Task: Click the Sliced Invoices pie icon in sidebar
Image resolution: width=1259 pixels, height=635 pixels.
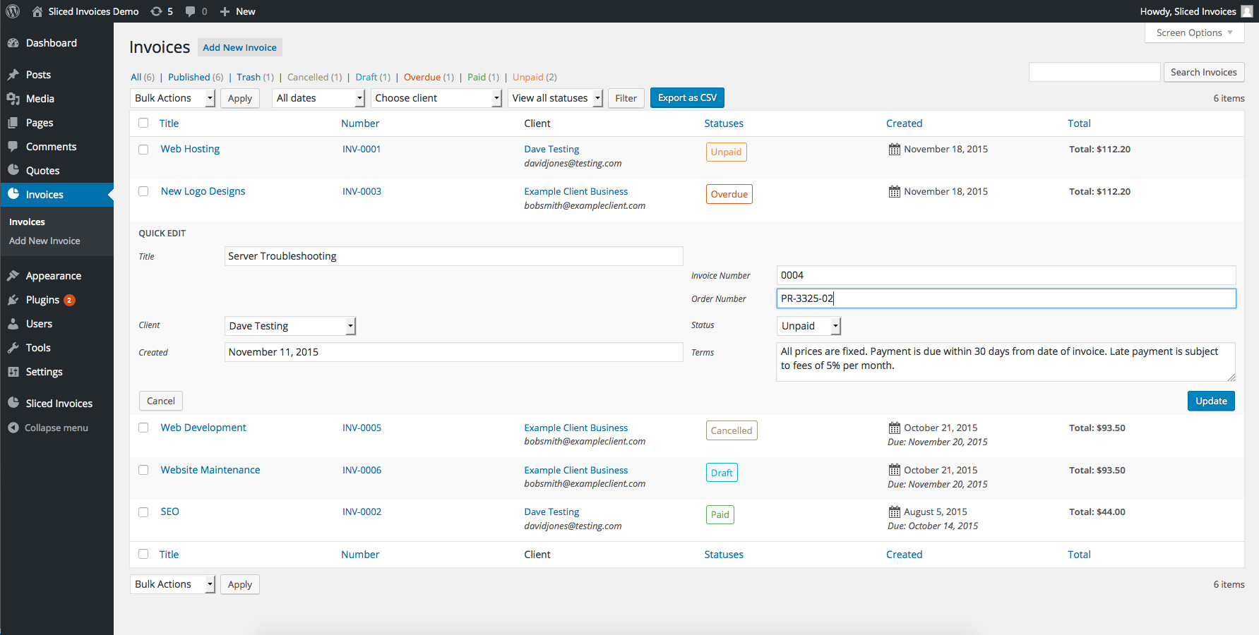Action: (13, 403)
